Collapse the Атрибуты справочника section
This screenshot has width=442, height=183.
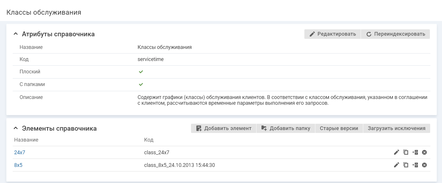16,34
